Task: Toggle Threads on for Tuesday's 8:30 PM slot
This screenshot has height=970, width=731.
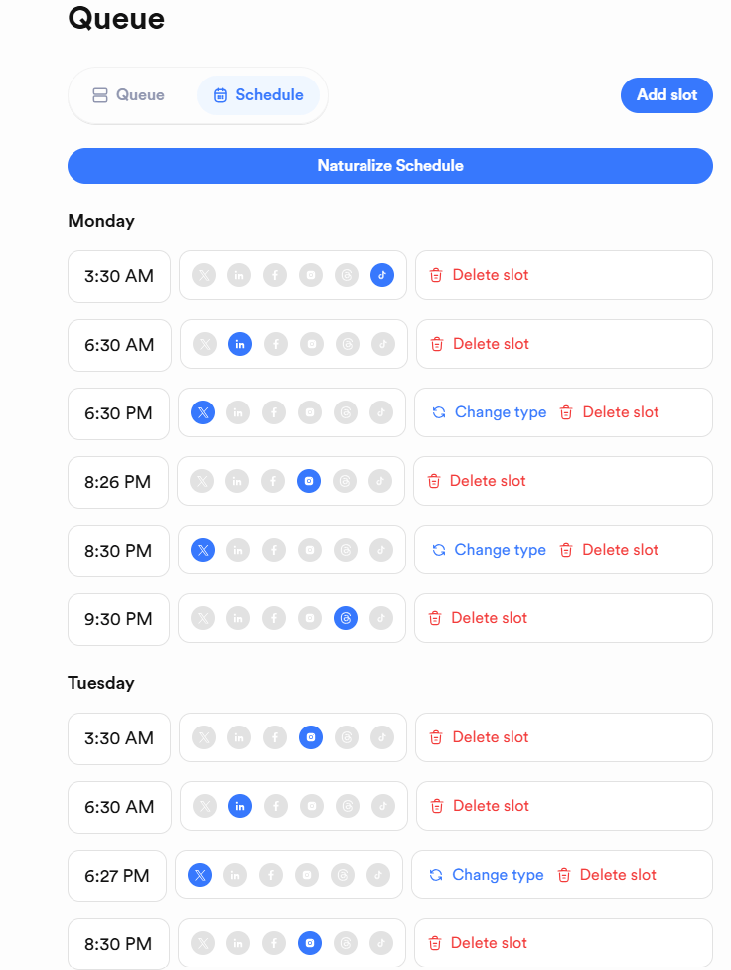Action: point(344,943)
